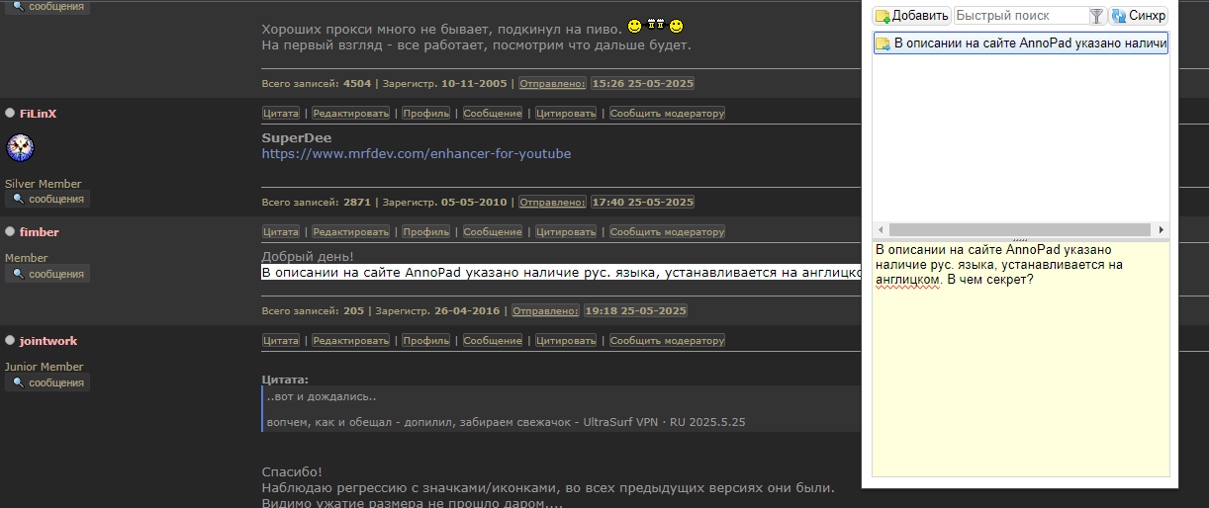Click FiLinX's avatar image
The image size is (1209, 508).
coord(21,148)
